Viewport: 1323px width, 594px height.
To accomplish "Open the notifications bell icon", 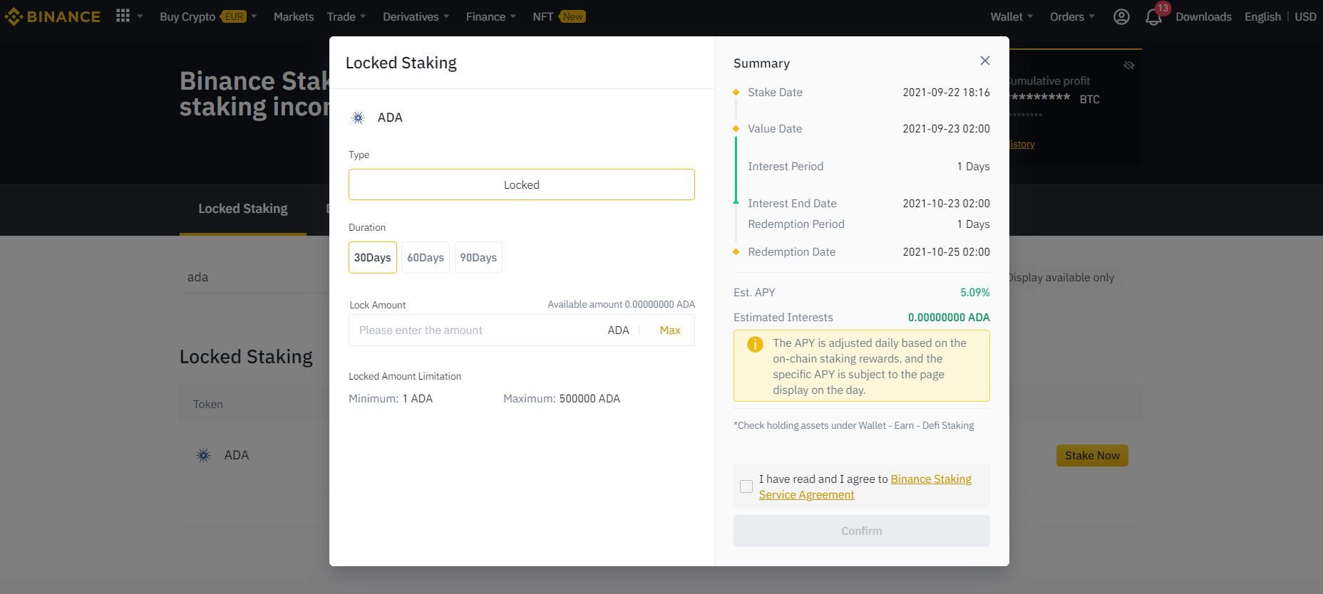I will 1153,17.
